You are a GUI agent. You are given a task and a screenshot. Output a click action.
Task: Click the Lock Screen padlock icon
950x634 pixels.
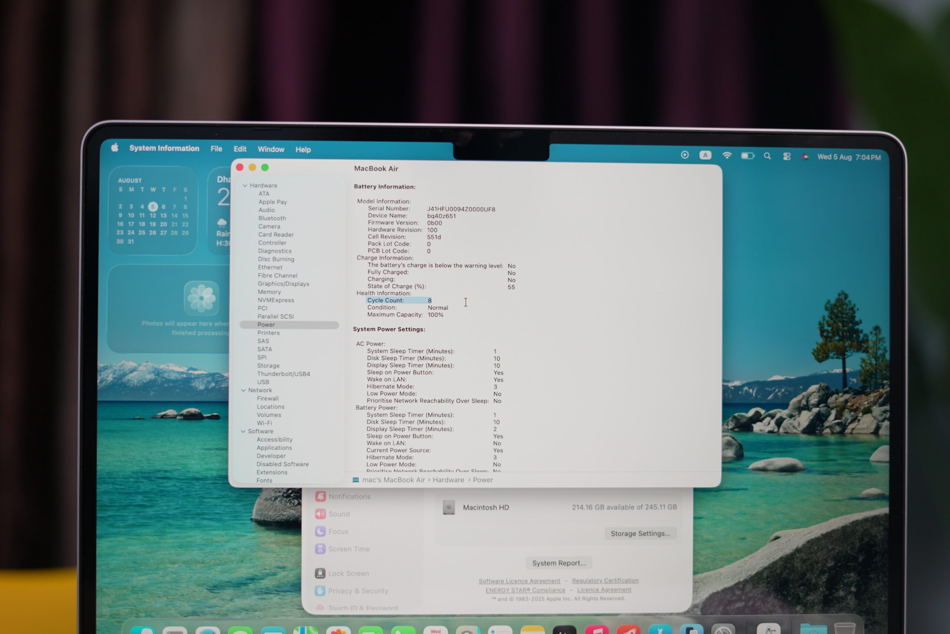pyautogui.click(x=320, y=573)
